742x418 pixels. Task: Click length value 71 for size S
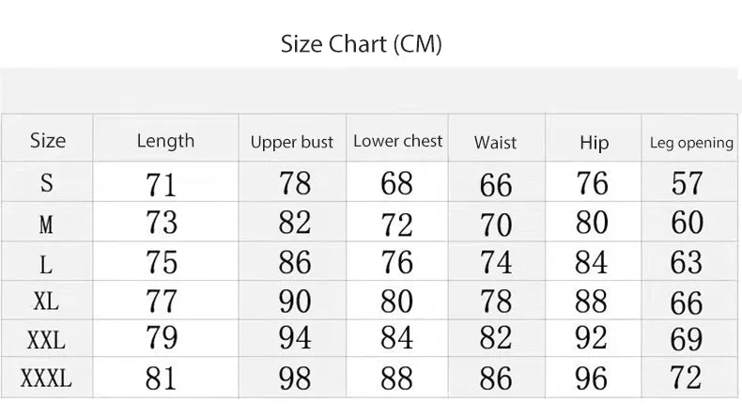(161, 184)
